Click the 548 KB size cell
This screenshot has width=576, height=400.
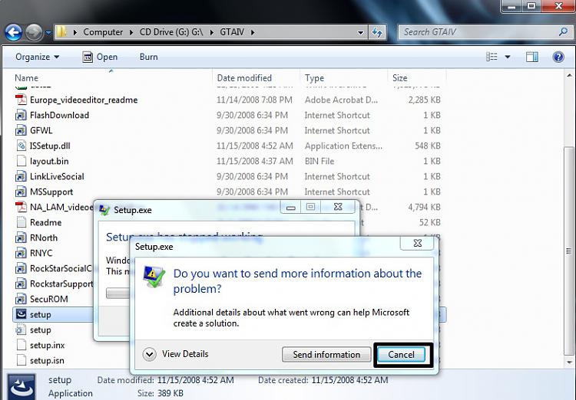428,146
